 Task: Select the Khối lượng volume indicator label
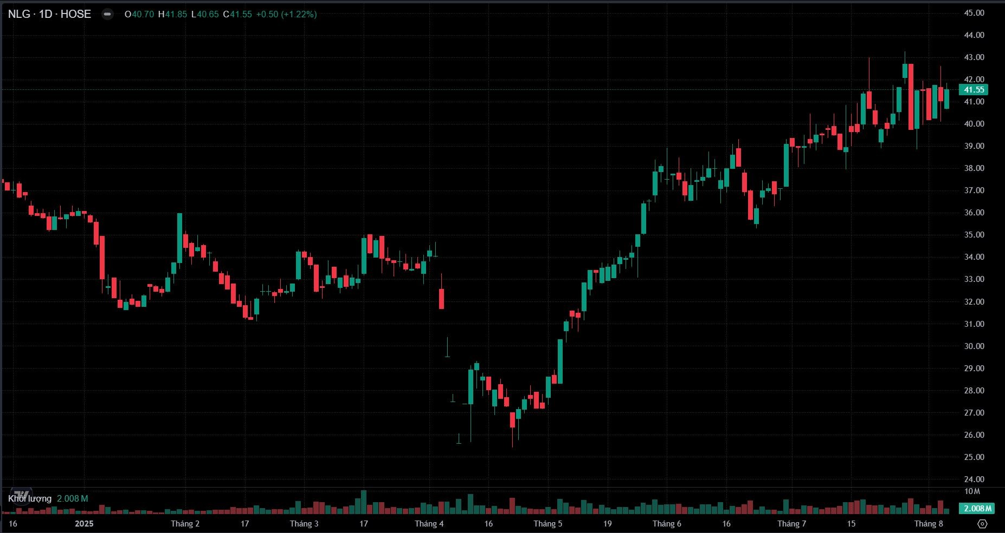pyautogui.click(x=30, y=498)
